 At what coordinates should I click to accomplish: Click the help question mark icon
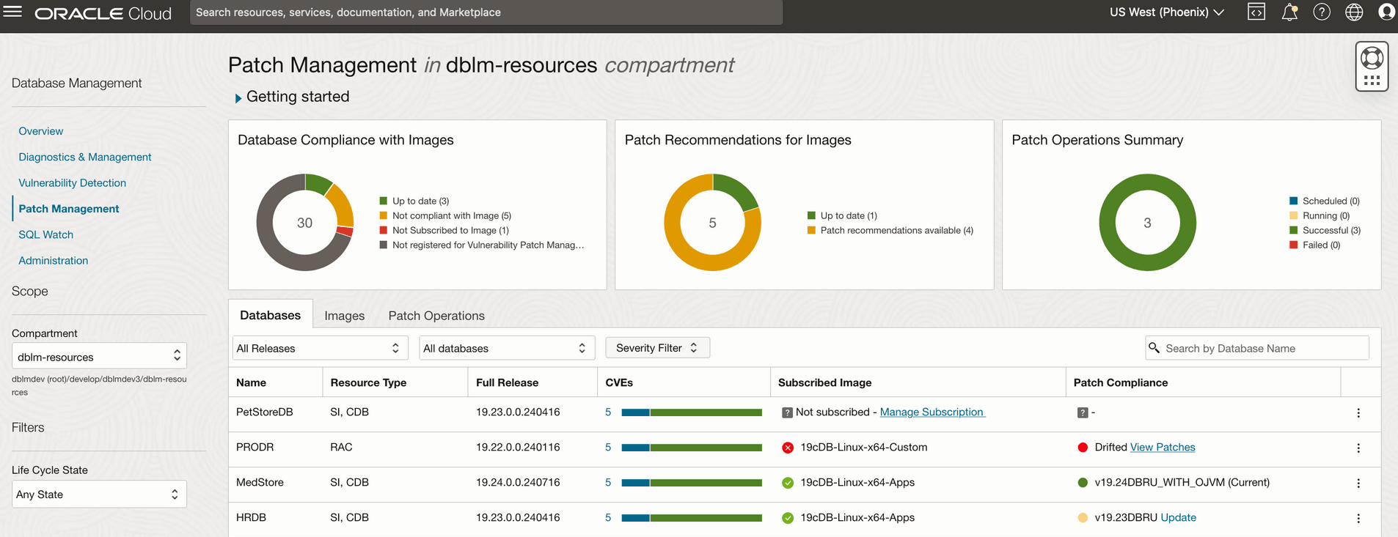click(x=1322, y=12)
